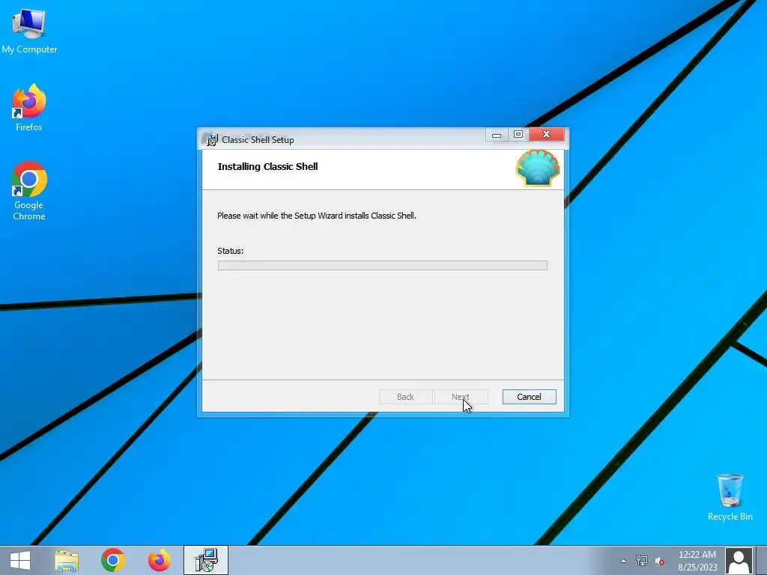767x575 pixels.
Task: Click the installation progress bar
Action: click(x=383, y=266)
